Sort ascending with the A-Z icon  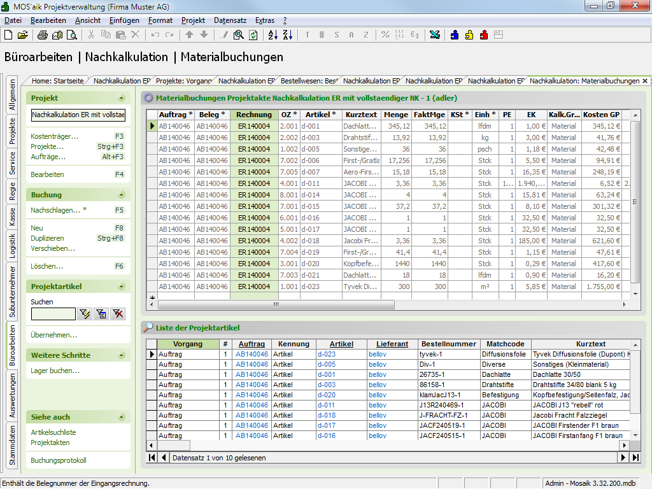coord(273,35)
